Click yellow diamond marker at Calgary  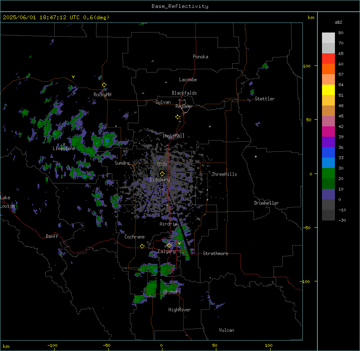(x=169, y=246)
